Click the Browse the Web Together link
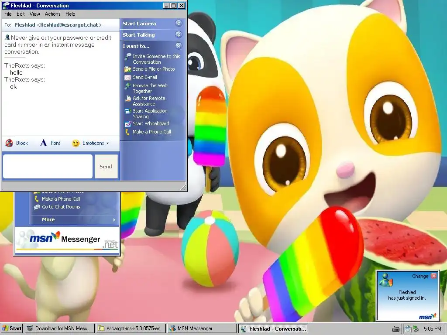447x335 pixels. [x=150, y=88]
